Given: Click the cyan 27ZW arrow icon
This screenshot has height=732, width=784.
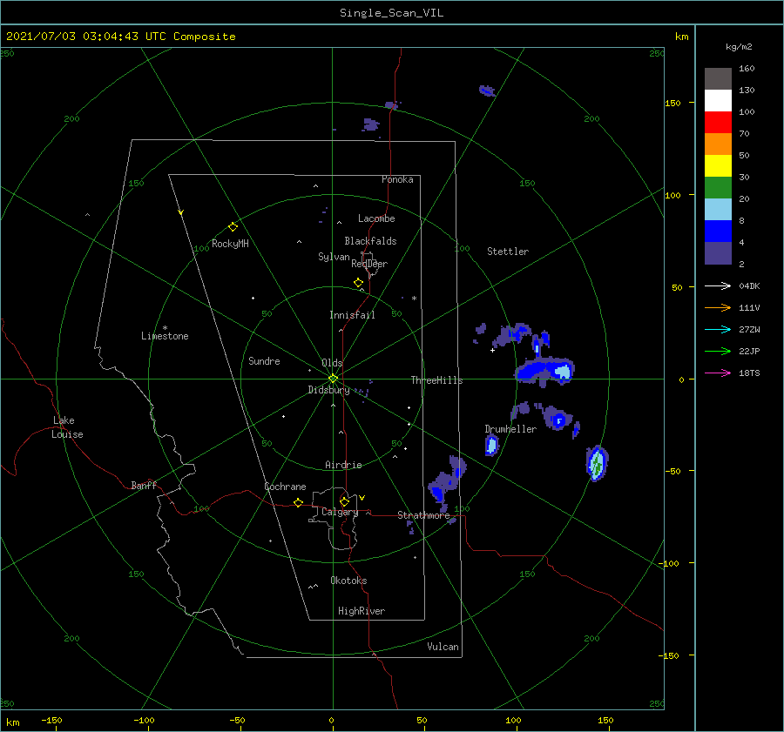Looking at the screenshot, I should pyautogui.click(x=718, y=329).
